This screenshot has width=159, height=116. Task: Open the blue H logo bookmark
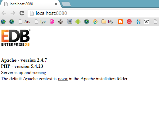point(138,22)
